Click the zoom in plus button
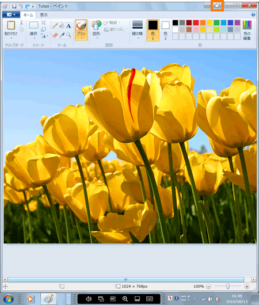 [x=247, y=287]
